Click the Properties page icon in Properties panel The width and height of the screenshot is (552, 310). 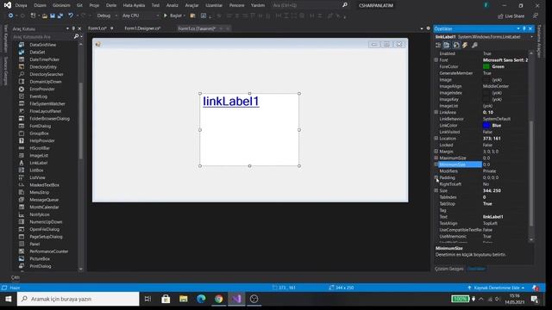point(456,45)
